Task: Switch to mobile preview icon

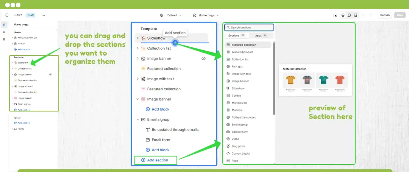Action: [349, 15]
